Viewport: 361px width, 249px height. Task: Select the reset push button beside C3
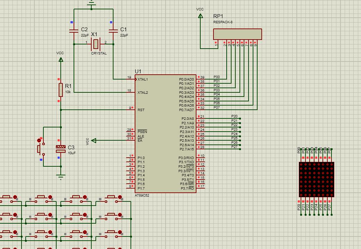coord(41,149)
